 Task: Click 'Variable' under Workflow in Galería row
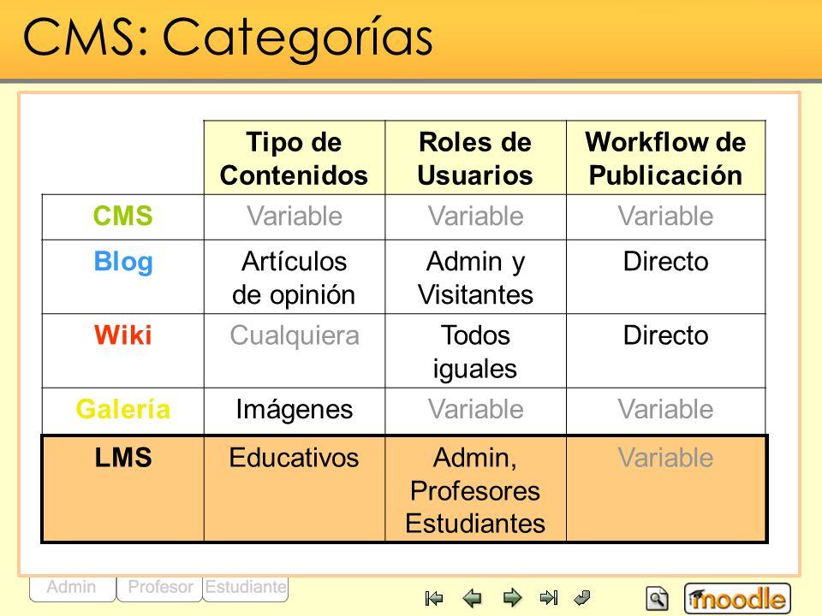(x=666, y=409)
